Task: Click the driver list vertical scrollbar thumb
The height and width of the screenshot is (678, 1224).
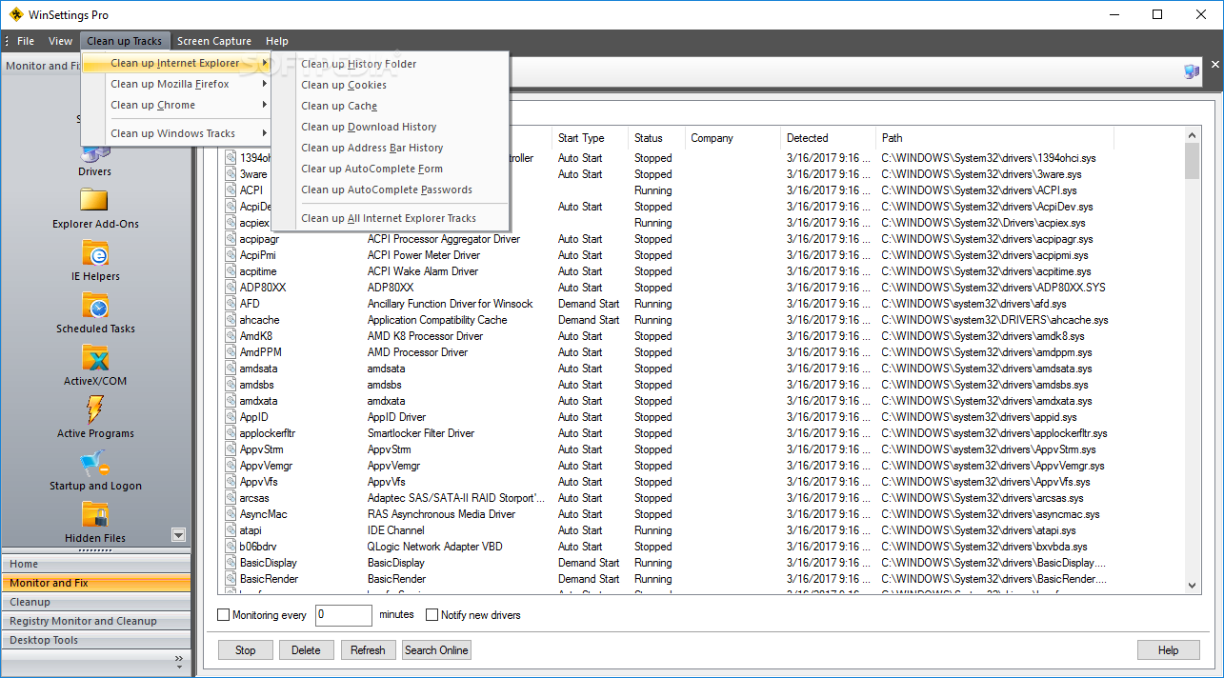Action: pyautogui.click(x=1192, y=161)
